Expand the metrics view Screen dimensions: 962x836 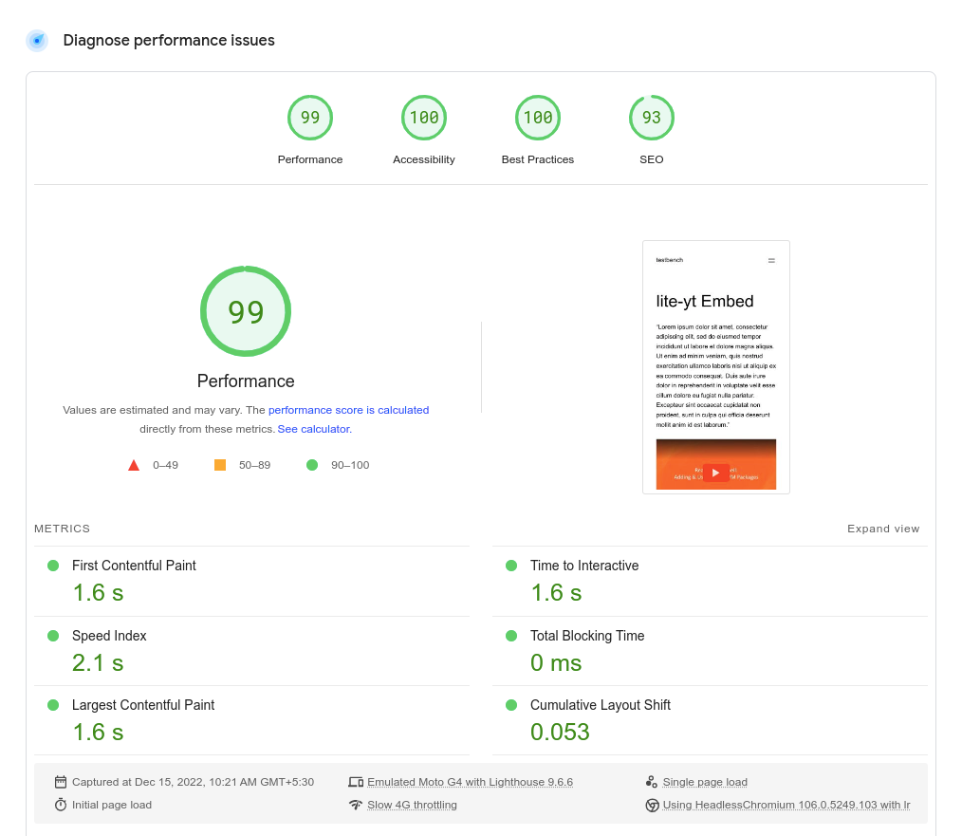(x=882, y=529)
